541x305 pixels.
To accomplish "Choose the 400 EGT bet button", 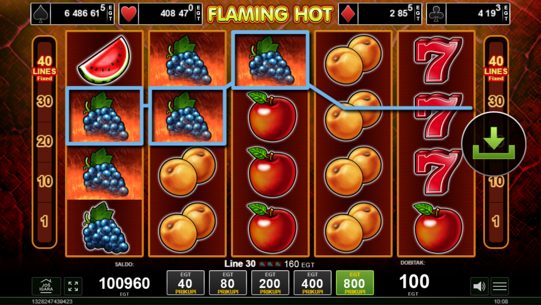I will point(313,283).
